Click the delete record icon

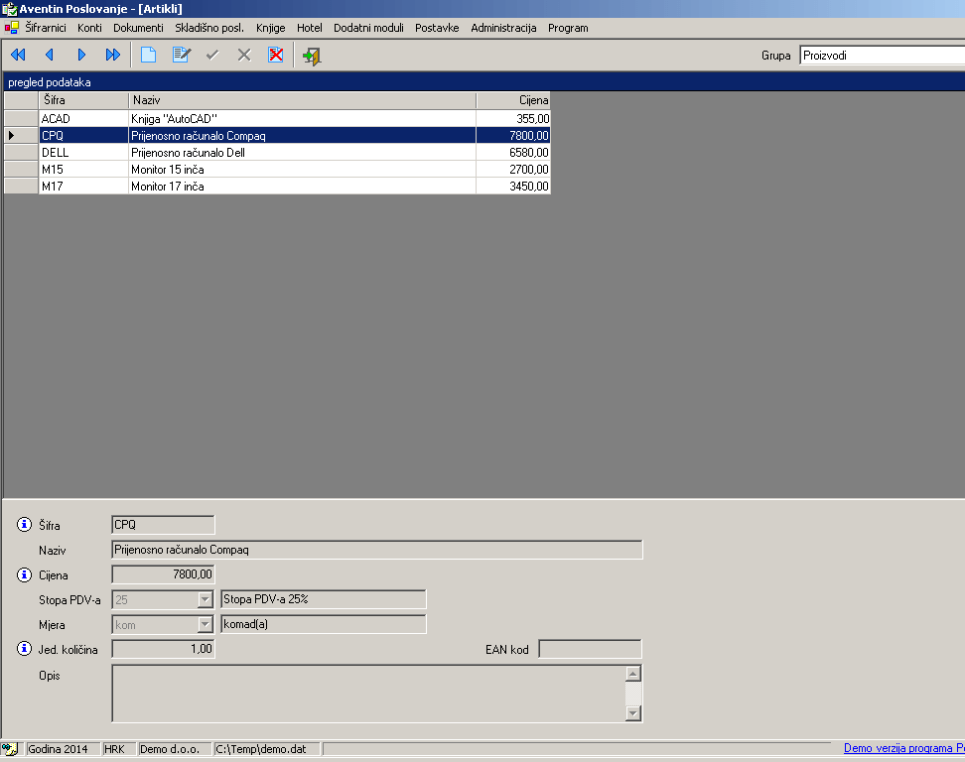coord(276,56)
